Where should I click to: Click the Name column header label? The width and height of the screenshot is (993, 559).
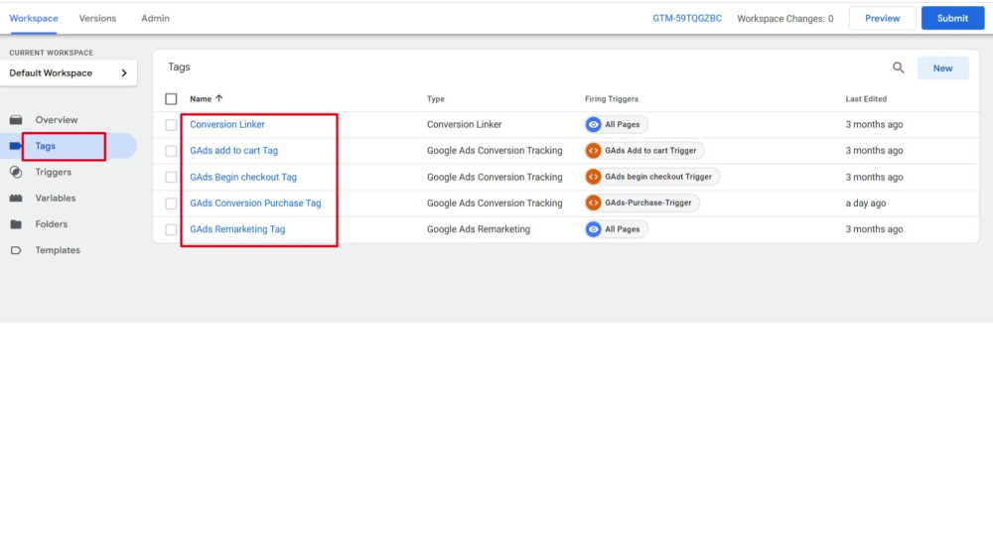click(x=201, y=98)
